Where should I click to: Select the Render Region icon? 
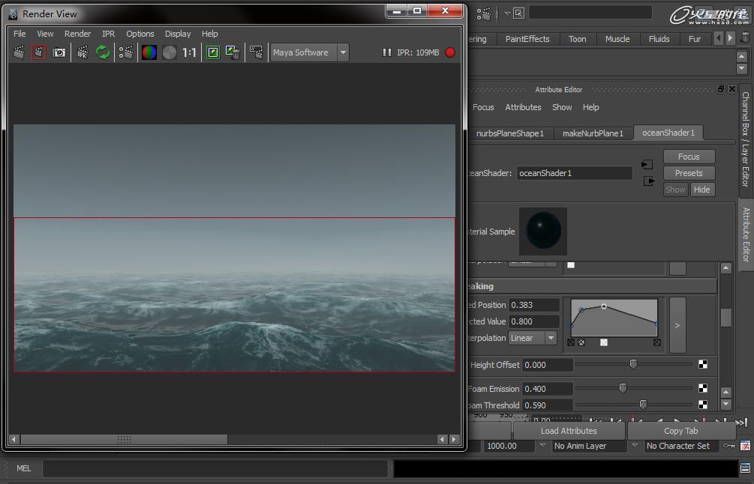click(x=39, y=52)
